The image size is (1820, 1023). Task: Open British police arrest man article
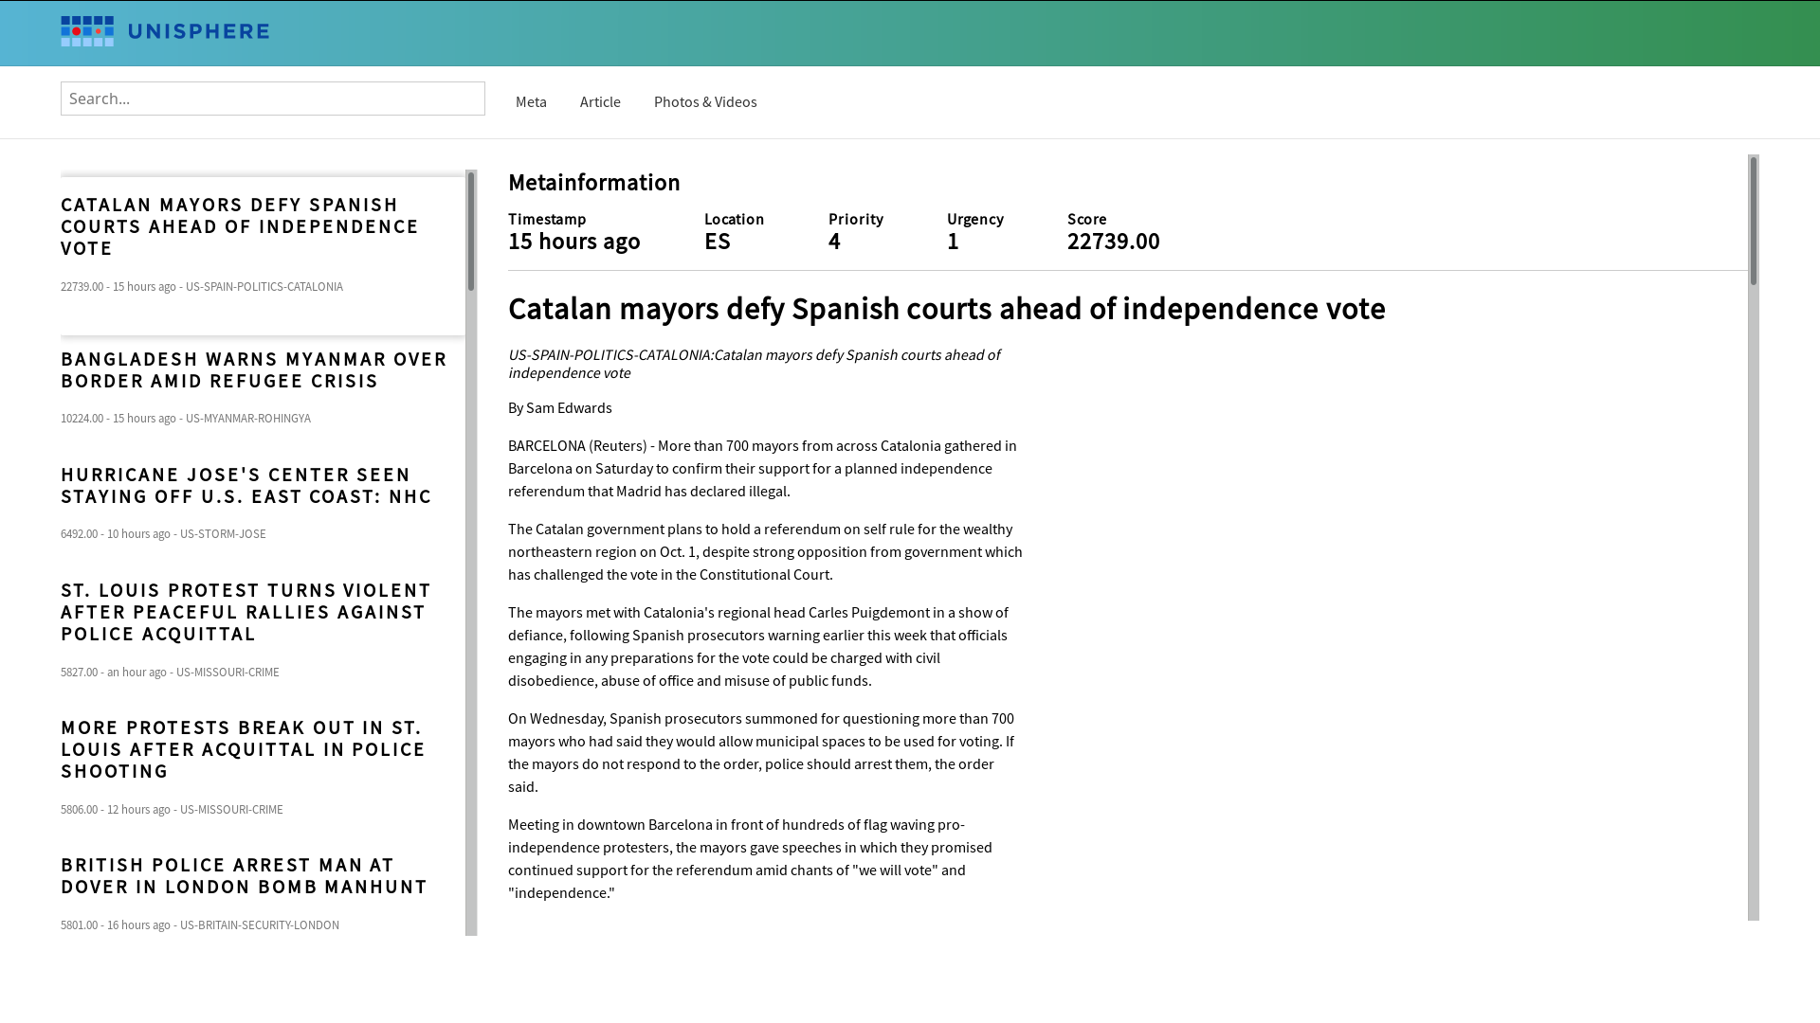pyautogui.click(x=245, y=876)
